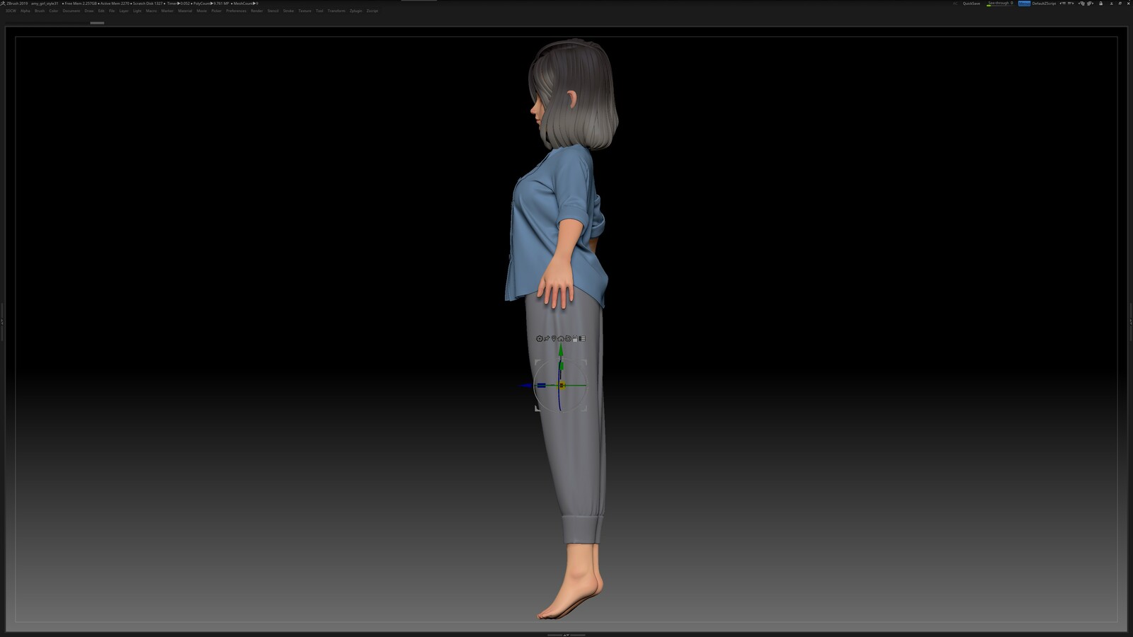The height and width of the screenshot is (637, 1133).
Task: Open the Tool menu
Action: pyautogui.click(x=319, y=11)
